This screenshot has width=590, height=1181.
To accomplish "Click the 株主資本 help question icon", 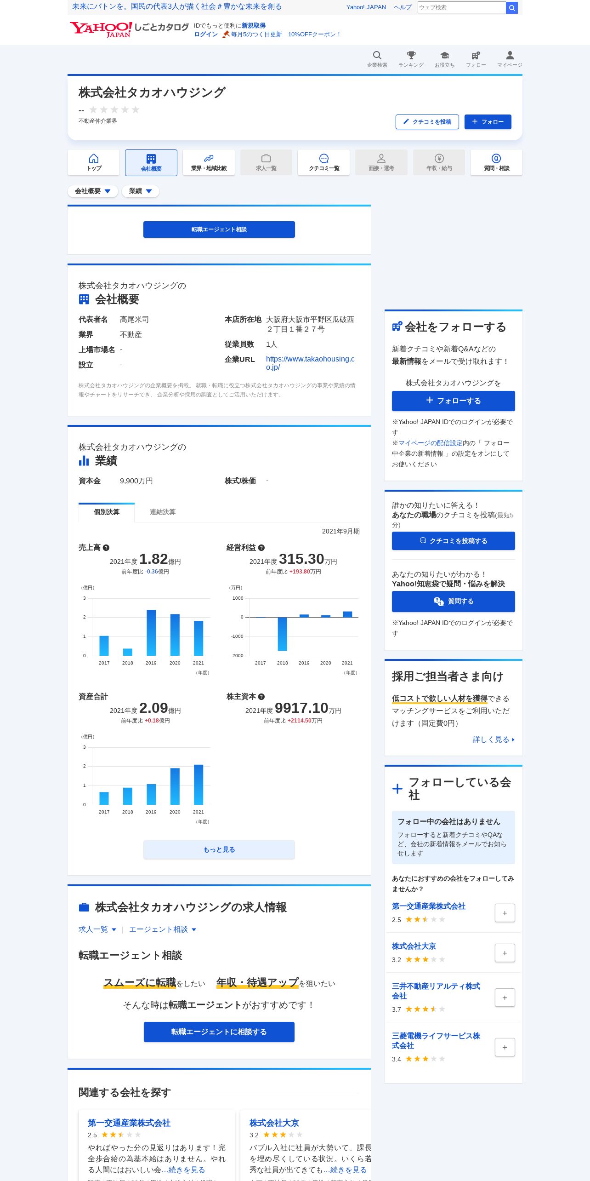I will 261,697.
